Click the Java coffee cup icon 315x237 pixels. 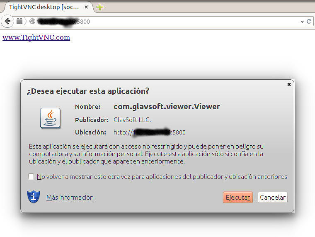tap(50, 118)
